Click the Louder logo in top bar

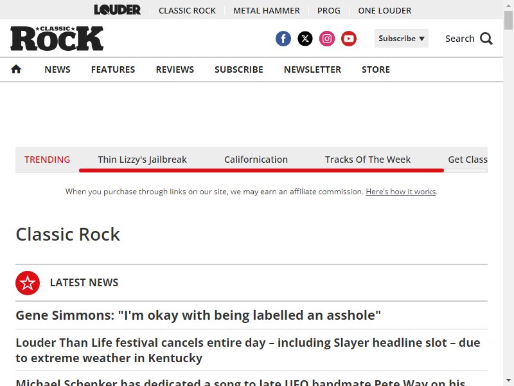118,10
